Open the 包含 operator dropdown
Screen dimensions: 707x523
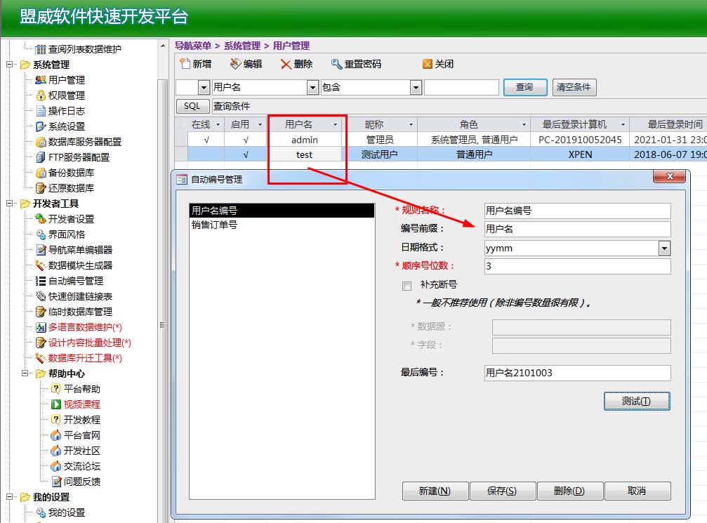[416, 88]
